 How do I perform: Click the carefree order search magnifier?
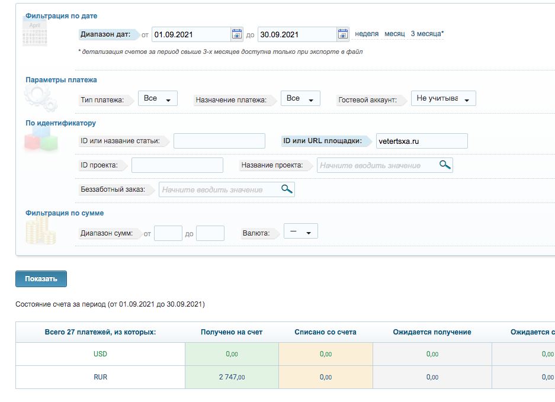(287, 189)
